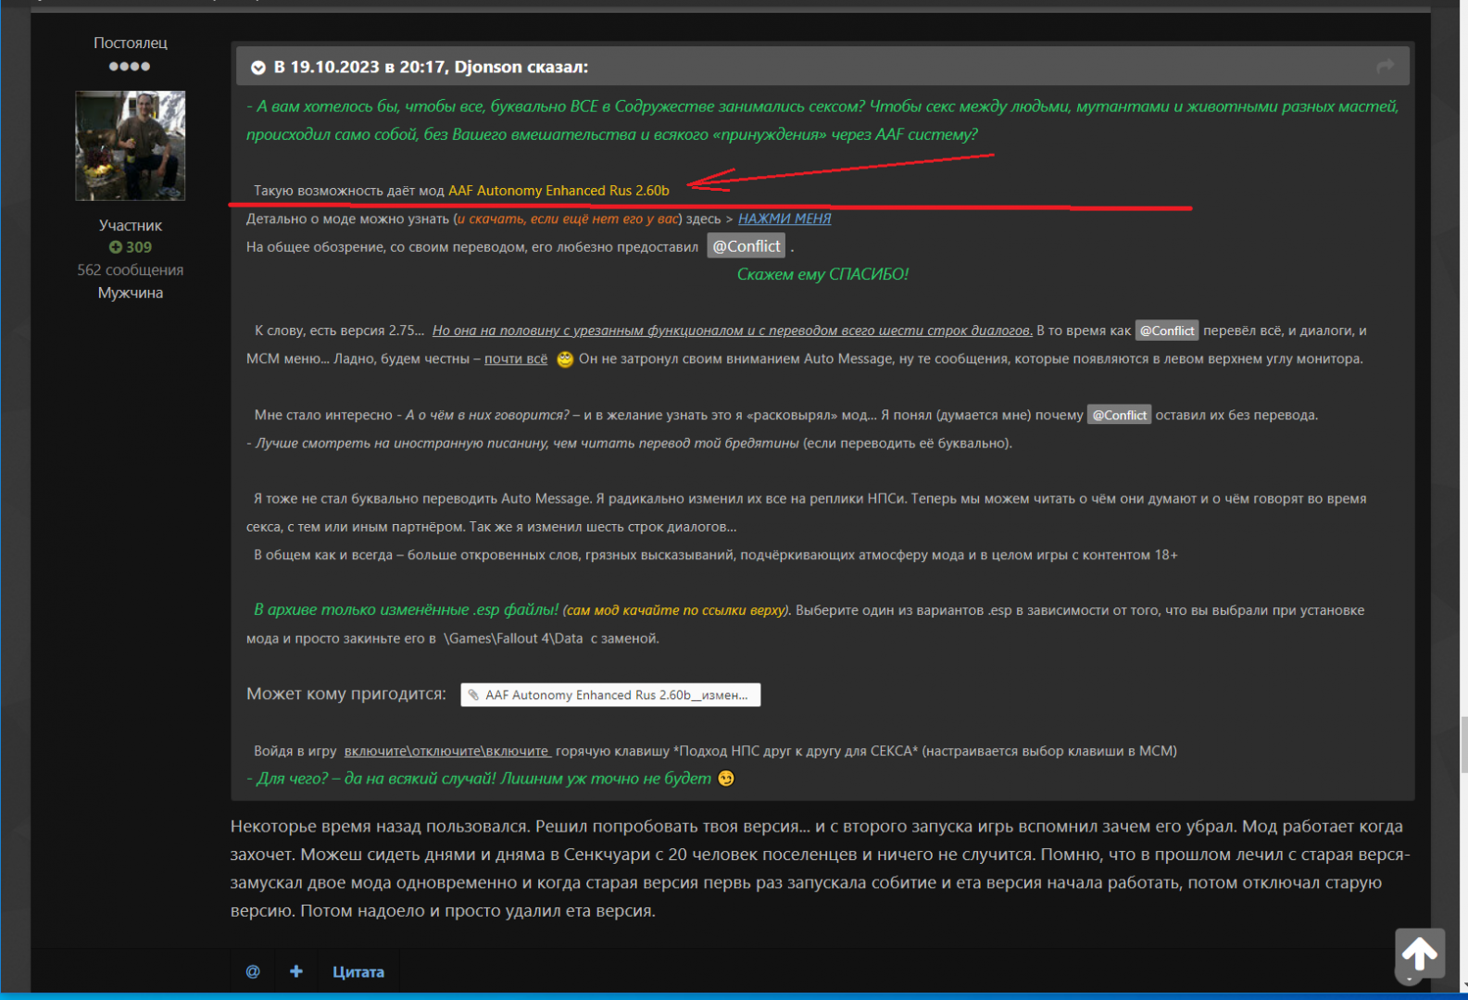Click the scroll-to-top arrow button
1468x1000 pixels.
tap(1418, 953)
